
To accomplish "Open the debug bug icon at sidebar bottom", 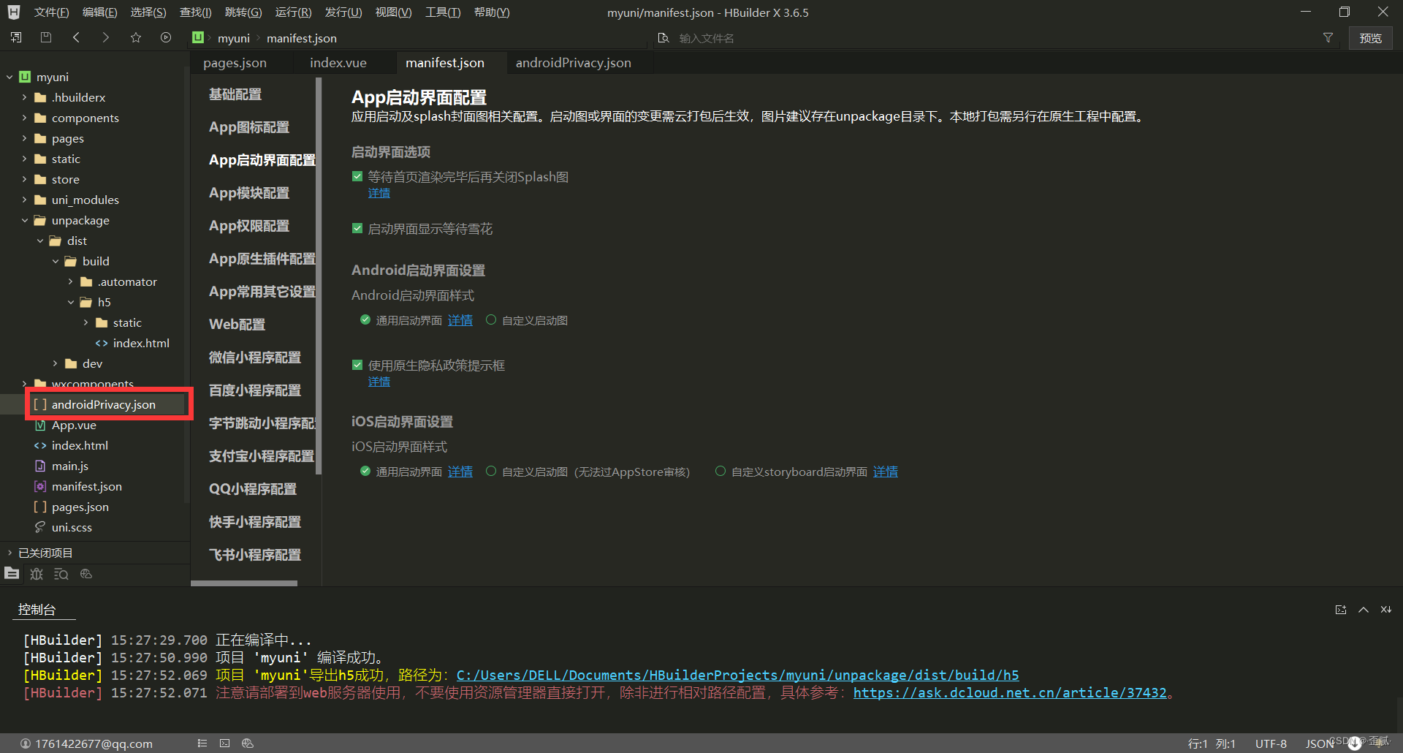I will [x=37, y=574].
